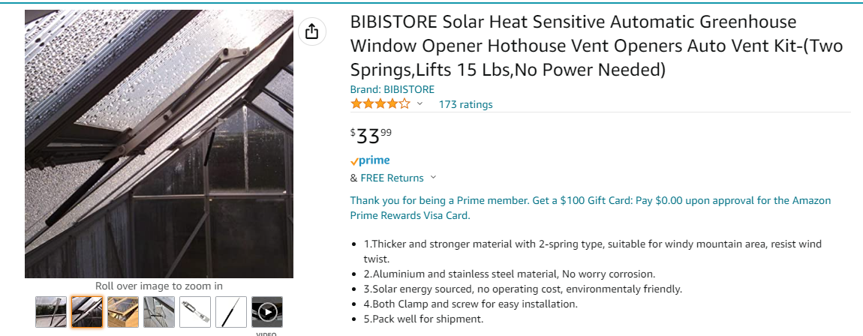863x336 pixels.
Task: Click the $33.99 price
Action: click(x=372, y=136)
